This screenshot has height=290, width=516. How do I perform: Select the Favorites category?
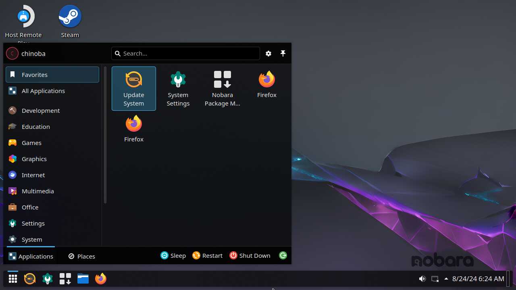click(x=52, y=75)
